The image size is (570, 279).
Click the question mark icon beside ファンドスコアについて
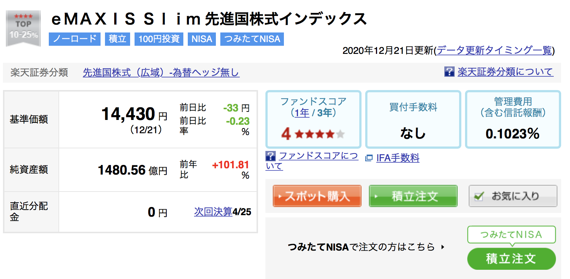click(271, 156)
